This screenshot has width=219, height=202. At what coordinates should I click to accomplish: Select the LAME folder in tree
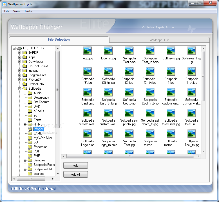[38, 133]
